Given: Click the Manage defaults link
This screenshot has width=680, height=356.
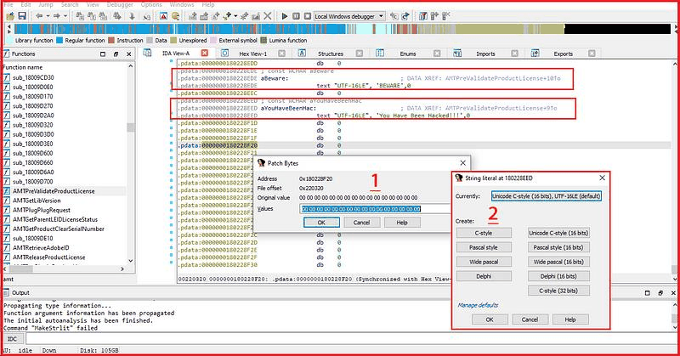Looking at the screenshot, I should (478, 305).
